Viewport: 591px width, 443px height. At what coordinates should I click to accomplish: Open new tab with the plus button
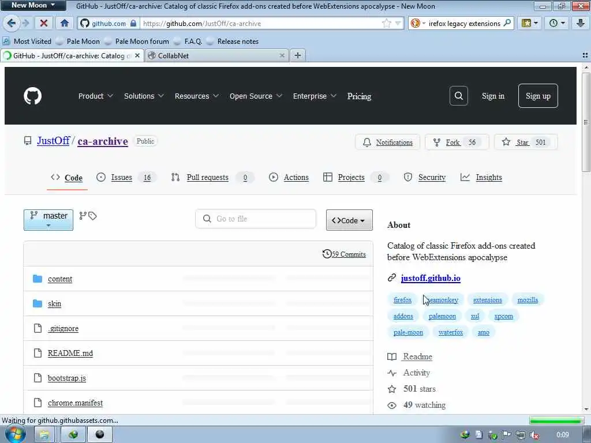tap(298, 55)
